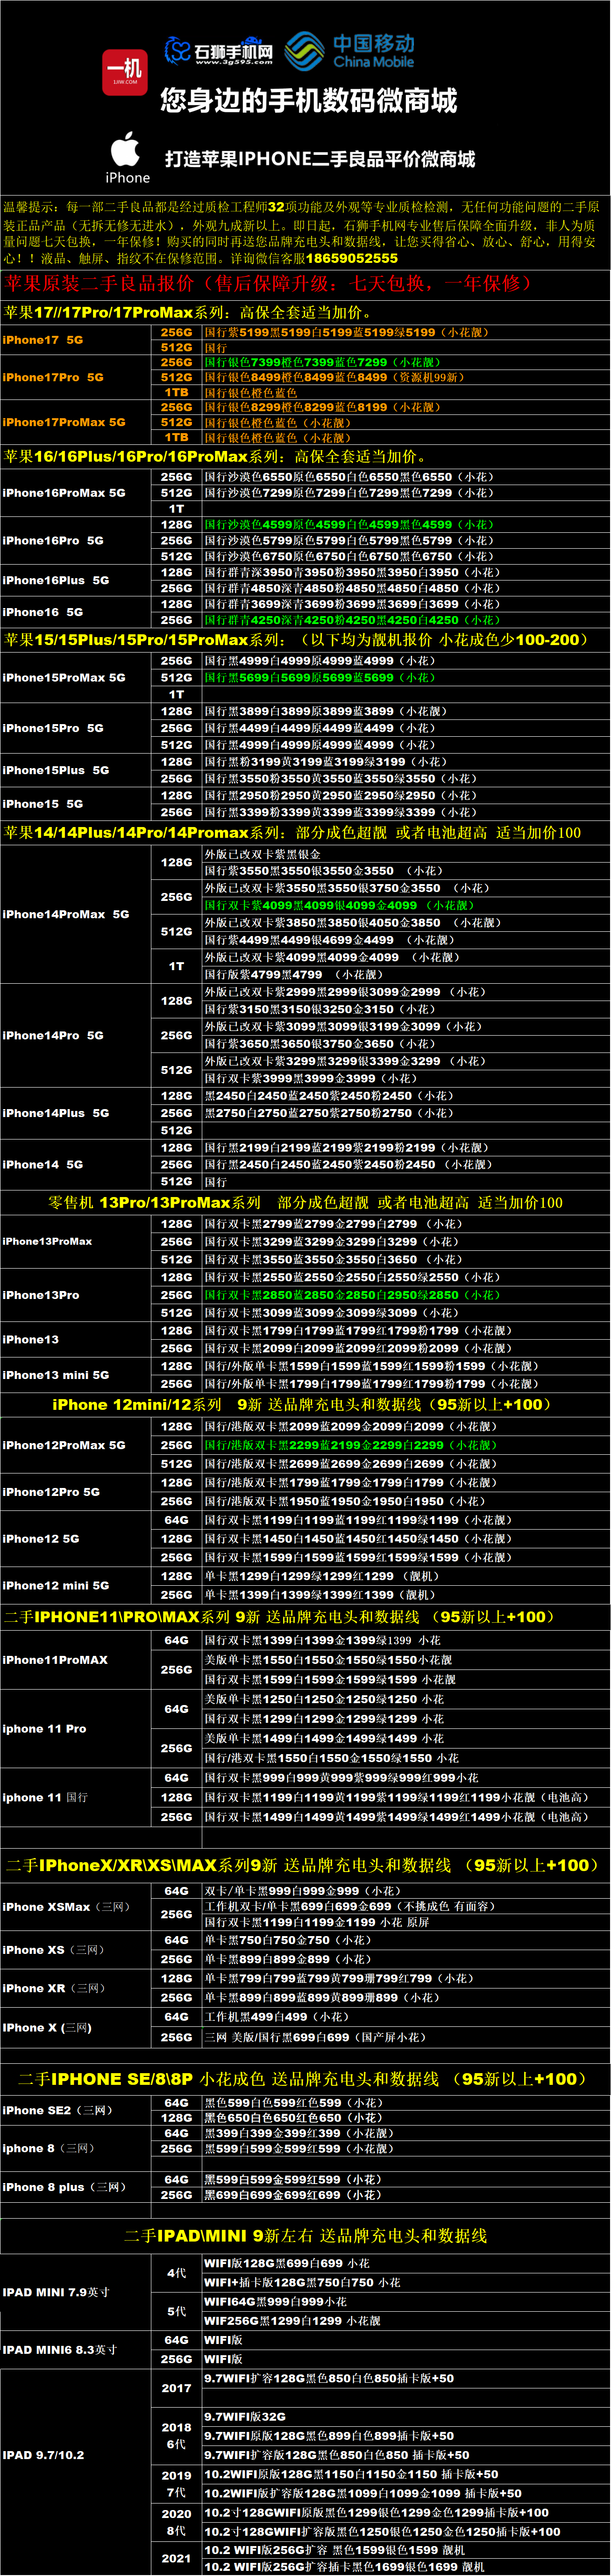Select the headline 您身边的手机数码微商城

pos(308,100)
